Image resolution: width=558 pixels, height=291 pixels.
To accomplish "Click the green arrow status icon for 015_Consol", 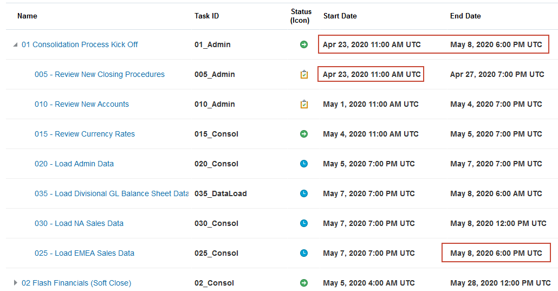I will click(x=304, y=134).
